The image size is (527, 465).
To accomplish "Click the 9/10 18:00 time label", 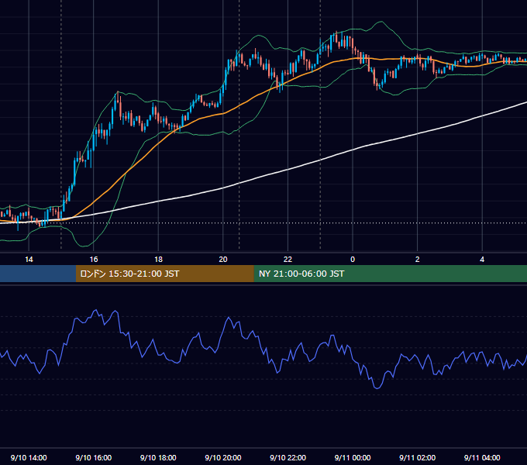I will pyautogui.click(x=158, y=457).
